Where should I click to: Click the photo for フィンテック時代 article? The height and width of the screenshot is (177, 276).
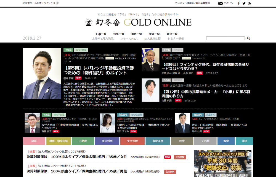pos(150,60)
